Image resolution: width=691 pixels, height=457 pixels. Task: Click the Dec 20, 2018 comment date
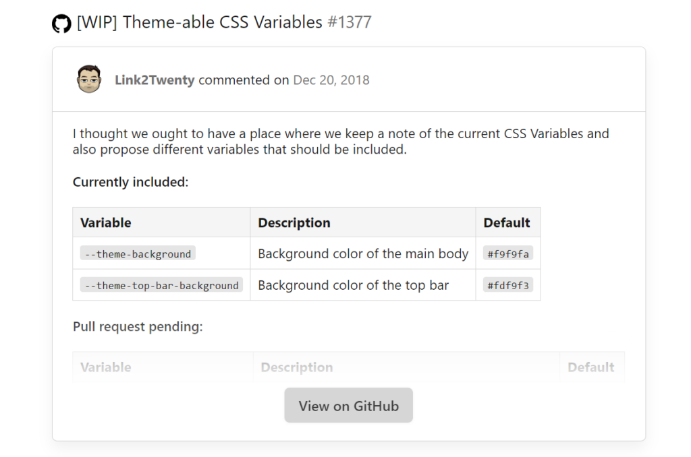click(331, 80)
